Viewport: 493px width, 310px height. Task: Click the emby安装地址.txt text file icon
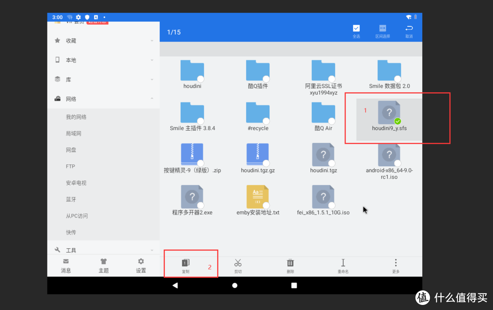(257, 196)
